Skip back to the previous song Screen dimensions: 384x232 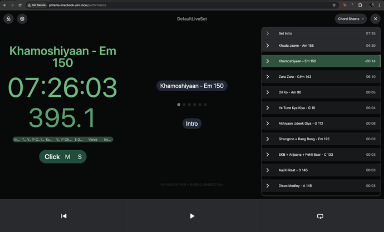64,216
